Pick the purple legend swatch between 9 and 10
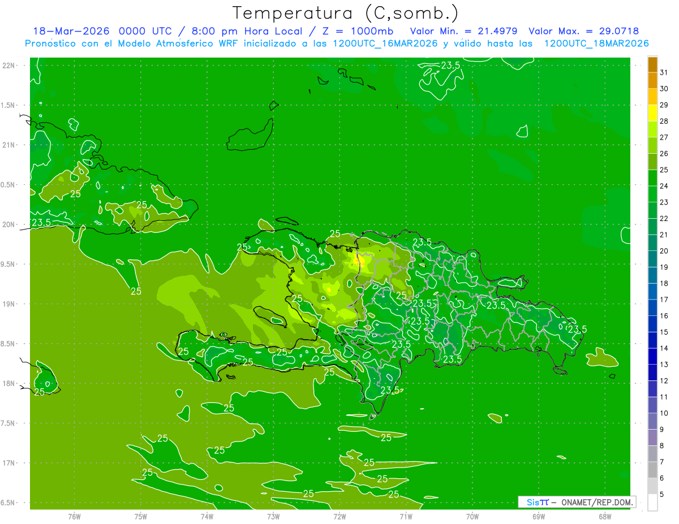Screen dimensions: 679x524 click(x=652, y=421)
